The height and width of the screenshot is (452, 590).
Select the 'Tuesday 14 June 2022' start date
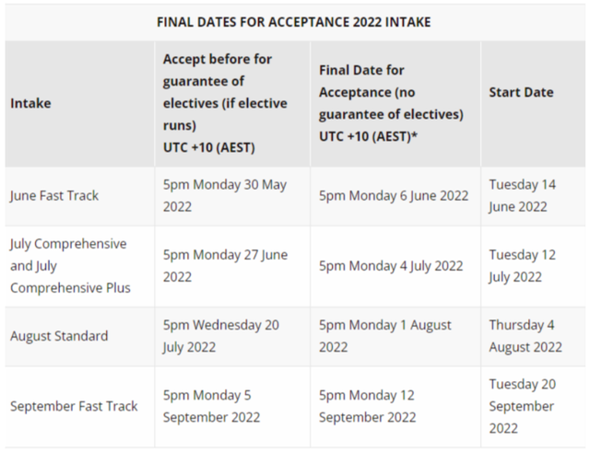[523, 195]
